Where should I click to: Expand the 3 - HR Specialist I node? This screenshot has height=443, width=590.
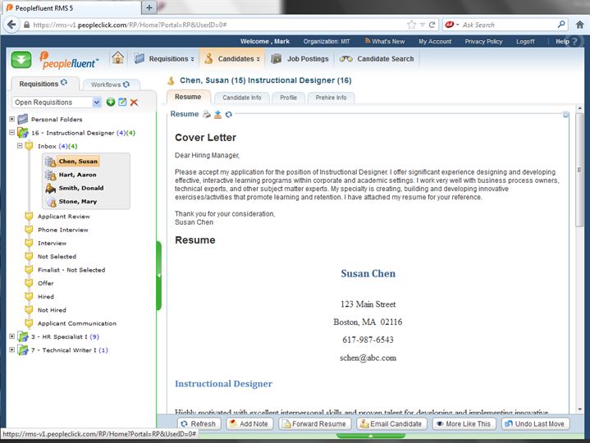click(x=12, y=336)
